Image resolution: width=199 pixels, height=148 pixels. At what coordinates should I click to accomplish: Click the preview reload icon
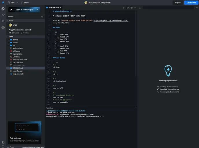[140, 8]
